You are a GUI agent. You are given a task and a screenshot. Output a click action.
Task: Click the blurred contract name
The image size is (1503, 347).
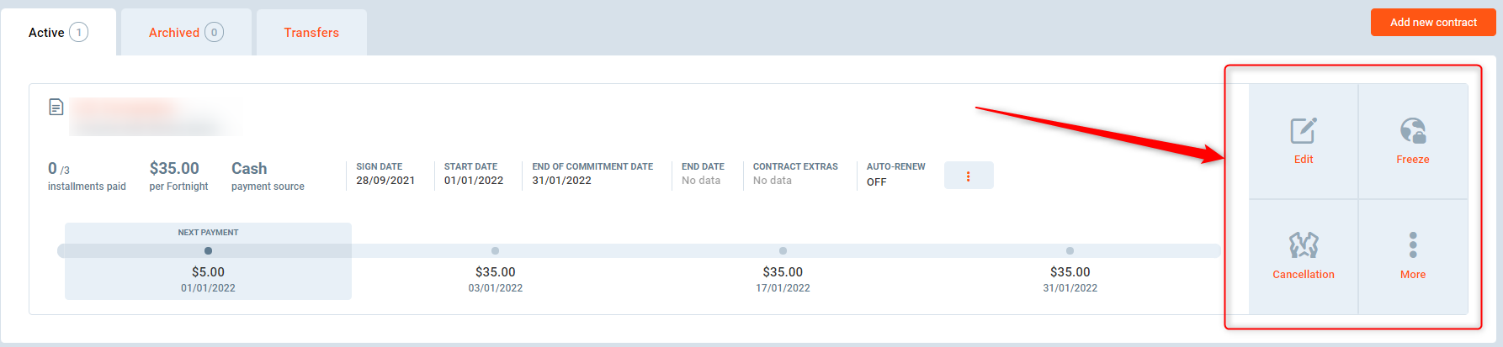pos(143,116)
